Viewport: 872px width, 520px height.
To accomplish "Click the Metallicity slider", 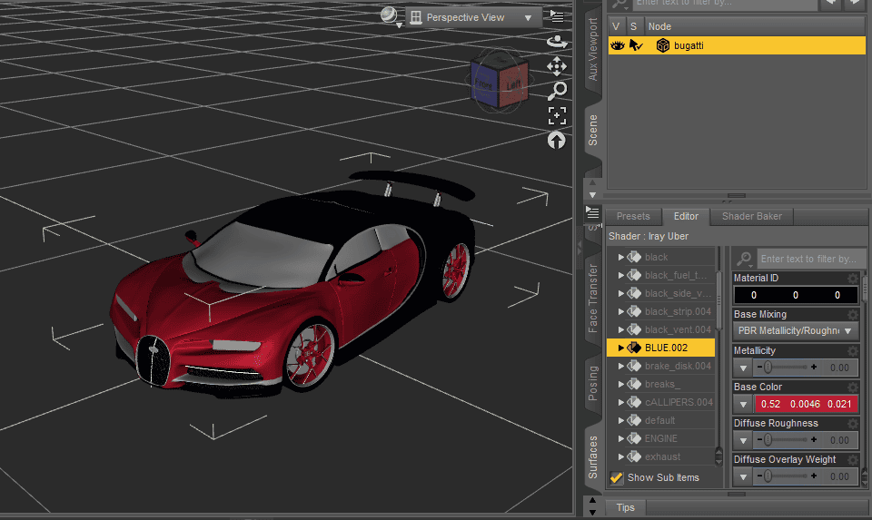I will (x=786, y=368).
